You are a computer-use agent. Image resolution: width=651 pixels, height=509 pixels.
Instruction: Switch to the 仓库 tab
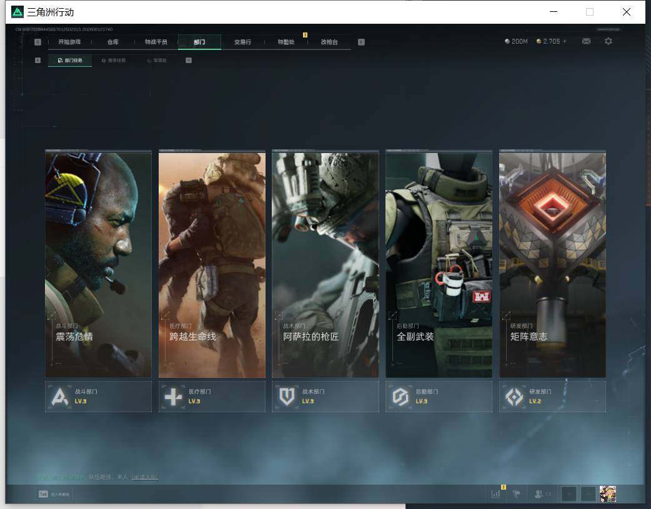coord(113,42)
